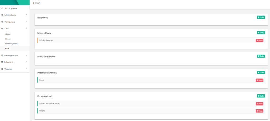Click the Dokumenty sidebar icon

click(2, 62)
